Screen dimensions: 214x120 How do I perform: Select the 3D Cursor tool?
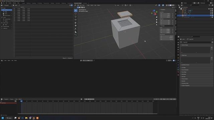click(x=76, y=13)
